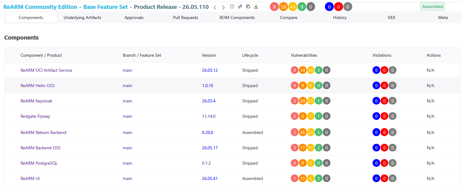The width and height of the screenshot is (462, 187).
Task: Click medium badge 15 in Backend OSS row
Action: click(311, 148)
